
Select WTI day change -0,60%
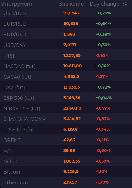tap(103, 151)
